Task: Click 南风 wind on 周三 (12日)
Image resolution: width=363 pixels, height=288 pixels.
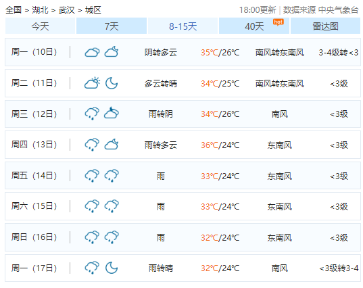Action: [280, 114]
